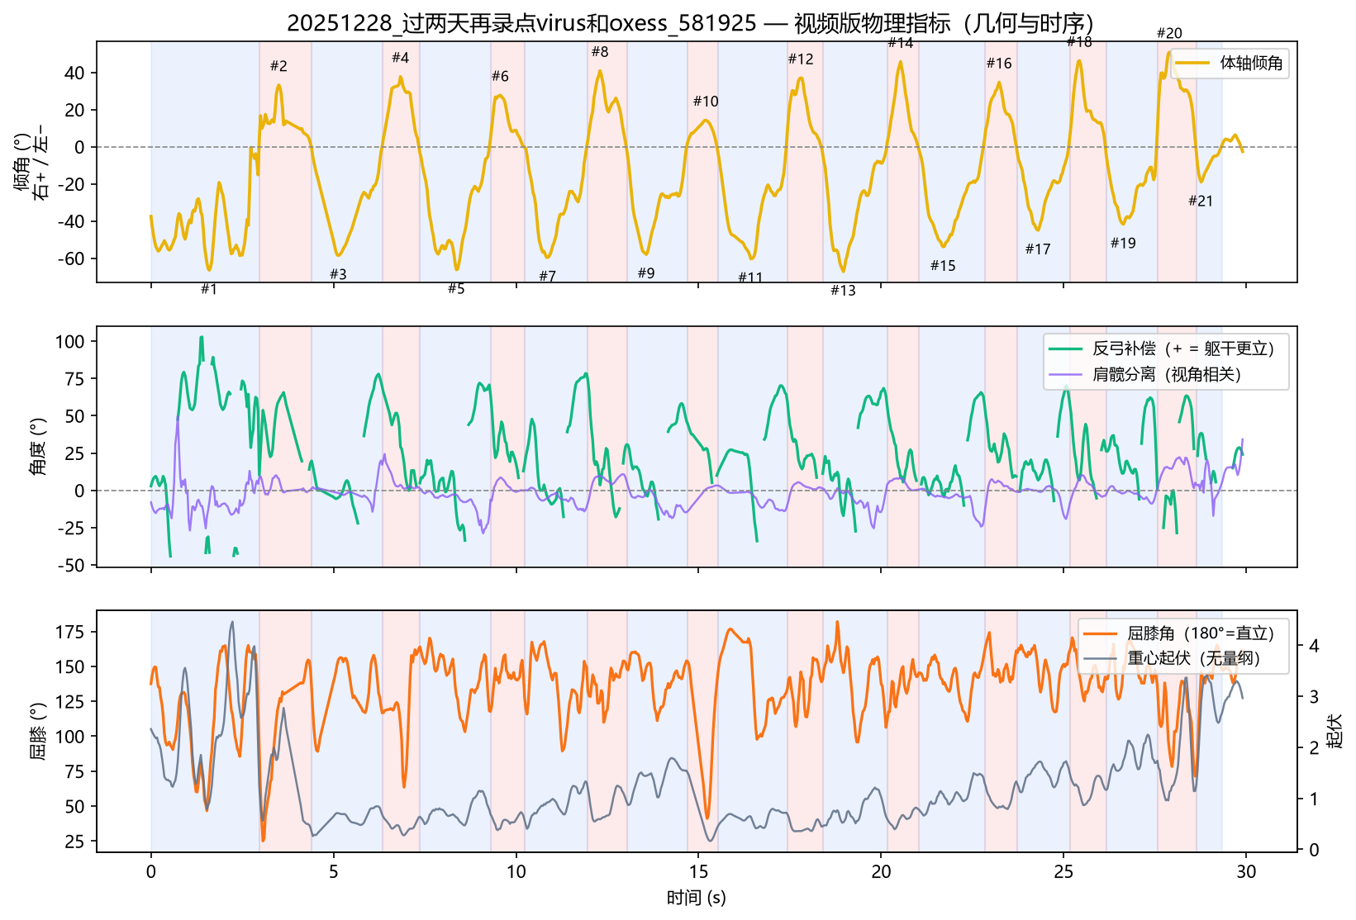This screenshot has width=1356, height=920.
Task: Select the #20 peak label
Action: (1169, 33)
